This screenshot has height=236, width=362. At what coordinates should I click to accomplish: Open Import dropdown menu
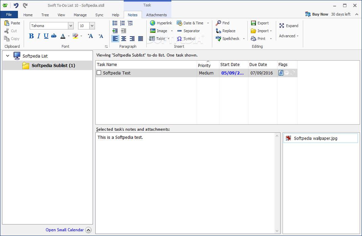[261, 31]
